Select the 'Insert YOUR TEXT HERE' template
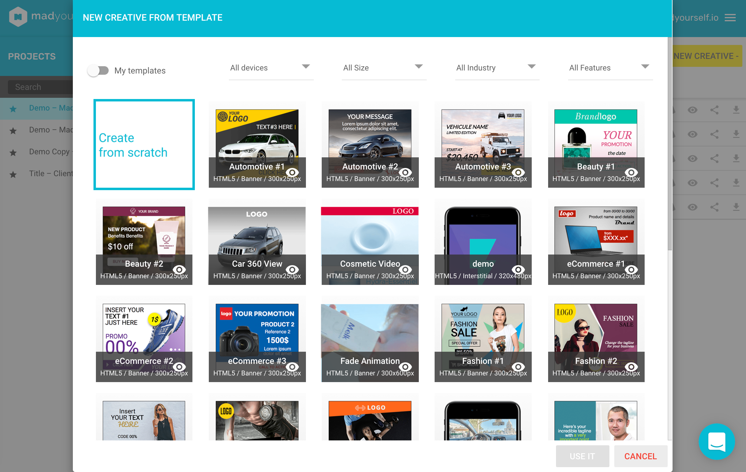 tap(144, 417)
